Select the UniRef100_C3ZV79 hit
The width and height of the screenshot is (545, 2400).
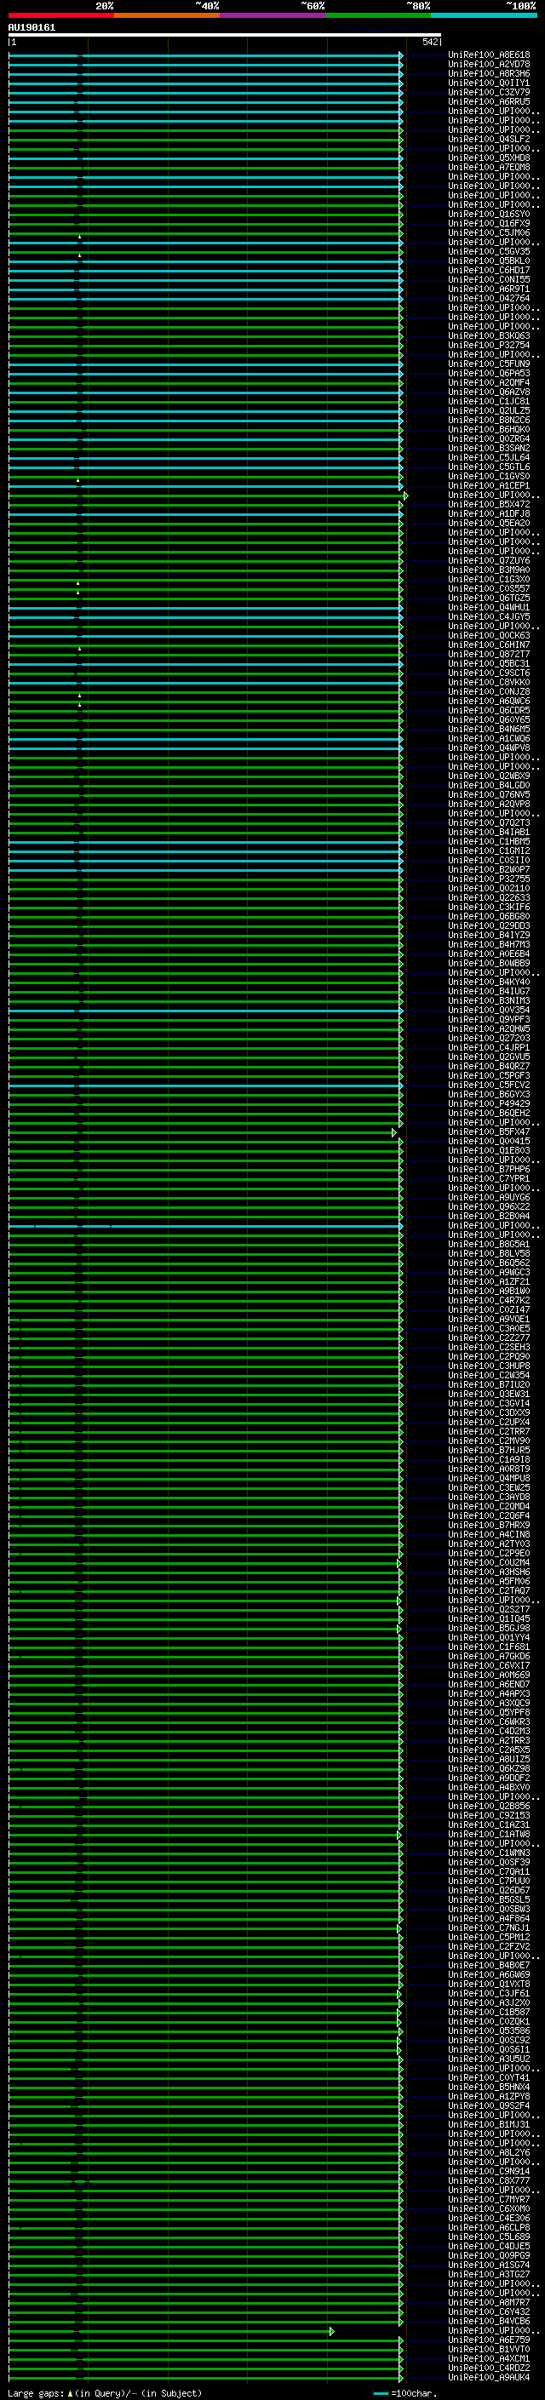click(489, 92)
